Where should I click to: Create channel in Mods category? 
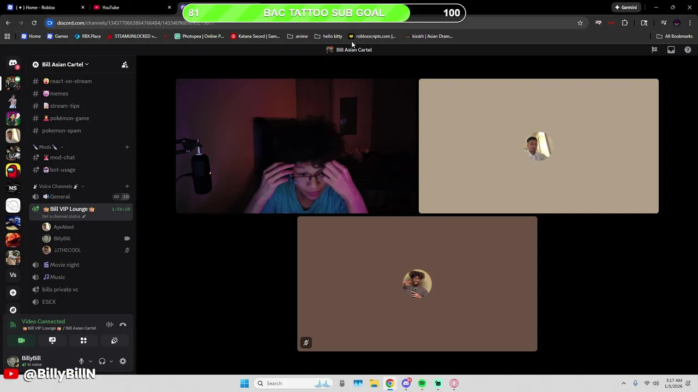[x=127, y=147]
